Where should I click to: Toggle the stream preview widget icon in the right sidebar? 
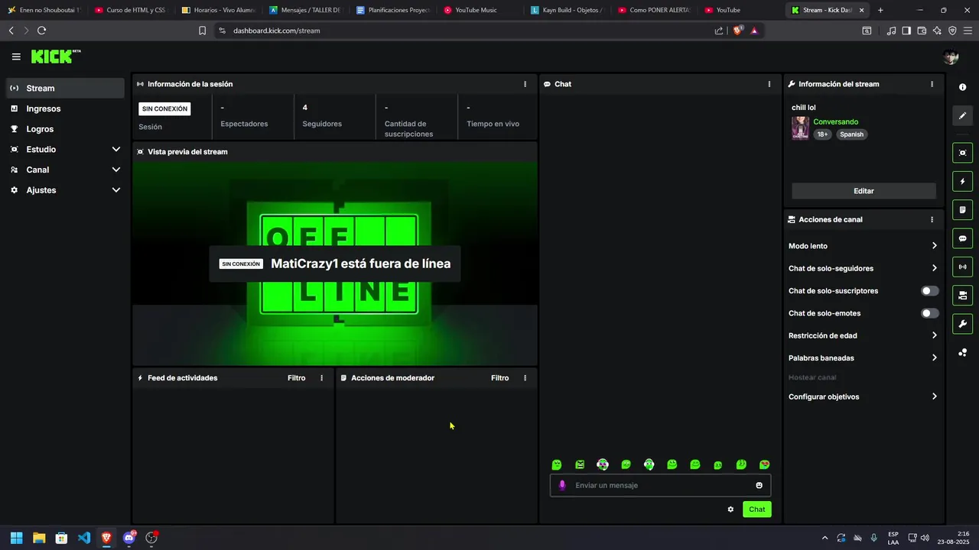pyautogui.click(x=962, y=153)
